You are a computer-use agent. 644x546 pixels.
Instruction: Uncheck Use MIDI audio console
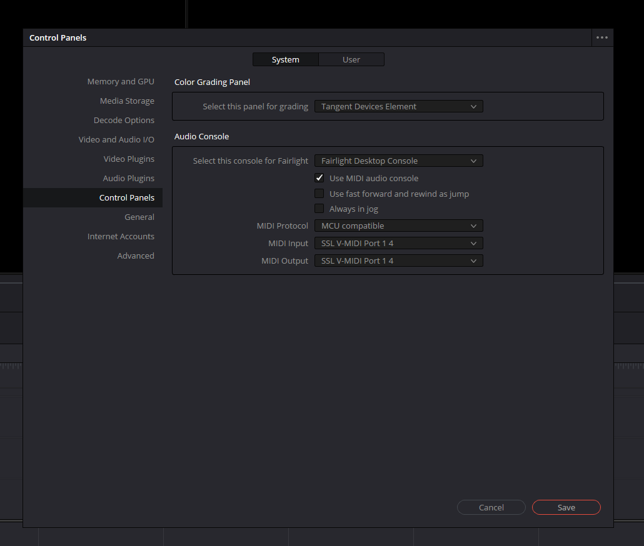point(319,177)
